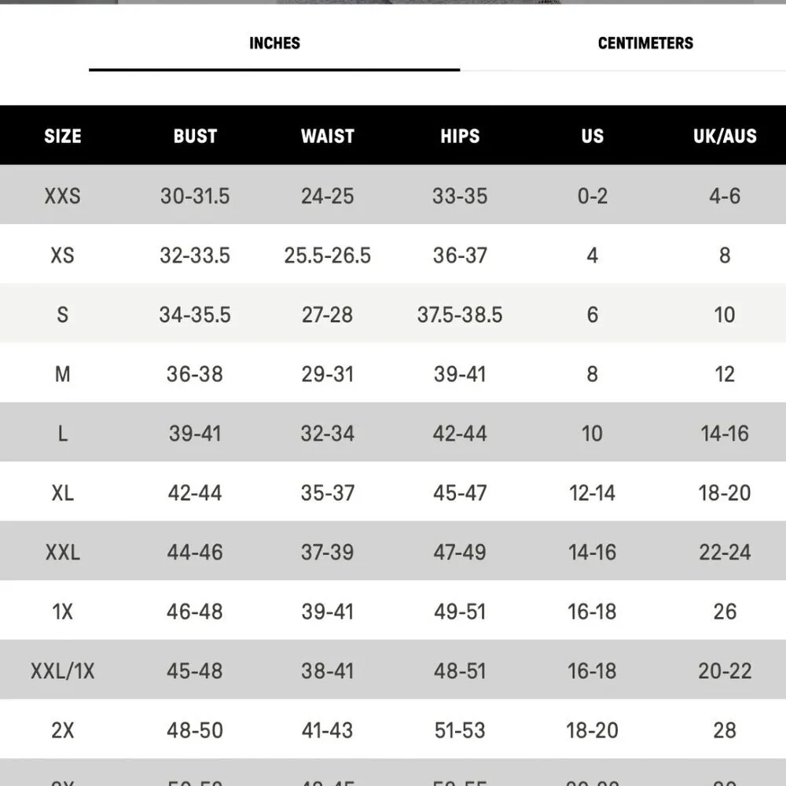This screenshot has height=786, width=786.
Task: Click waist value 32-34 in L row
Action: point(327,434)
